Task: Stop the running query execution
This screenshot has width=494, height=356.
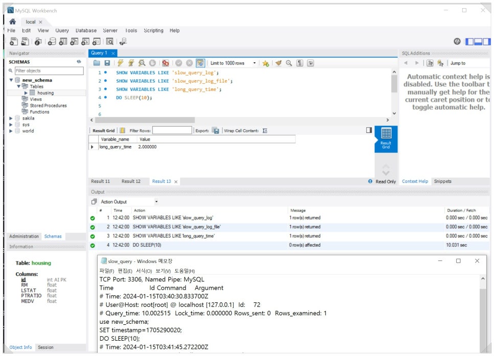Action: click(152, 63)
